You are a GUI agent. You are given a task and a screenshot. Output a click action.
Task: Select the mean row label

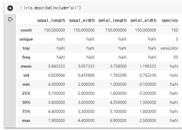tap(26, 66)
